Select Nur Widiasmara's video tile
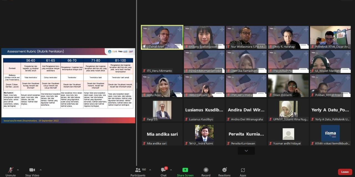The height and width of the screenshot is (177, 355). click(246, 37)
